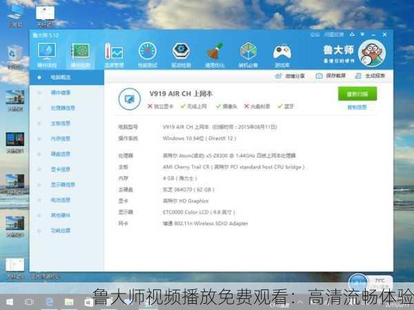Select 其他硬件 in sidebar
Viewport: 414px width, 310px height.
(61, 215)
